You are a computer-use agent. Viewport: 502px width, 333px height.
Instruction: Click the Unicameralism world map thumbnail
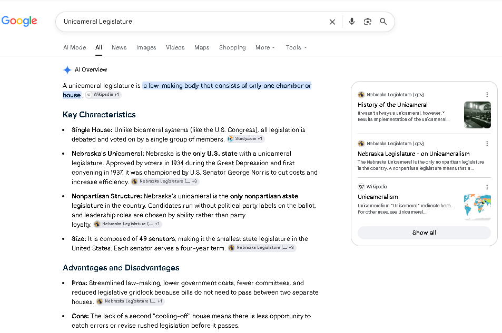pos(477,207)
